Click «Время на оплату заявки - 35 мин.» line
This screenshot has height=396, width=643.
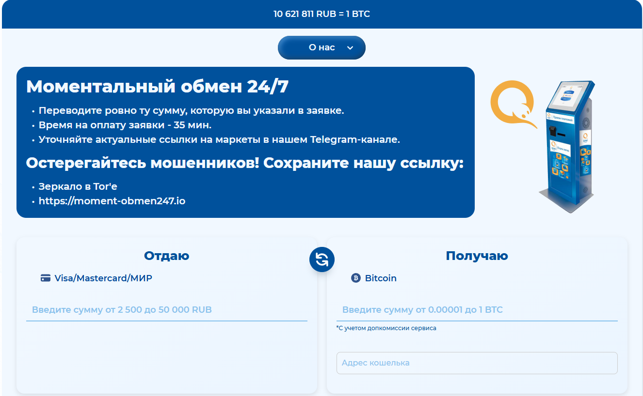tap(125, 125)
